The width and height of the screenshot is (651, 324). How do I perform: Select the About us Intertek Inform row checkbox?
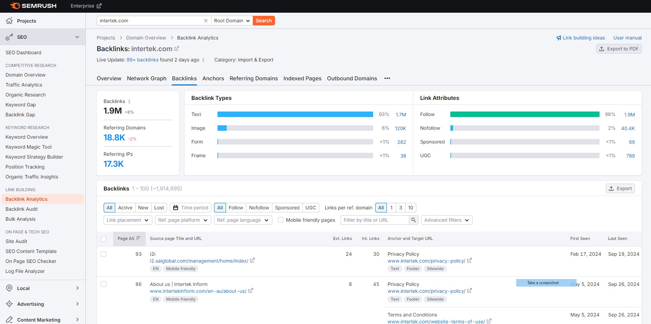point(104,284)
